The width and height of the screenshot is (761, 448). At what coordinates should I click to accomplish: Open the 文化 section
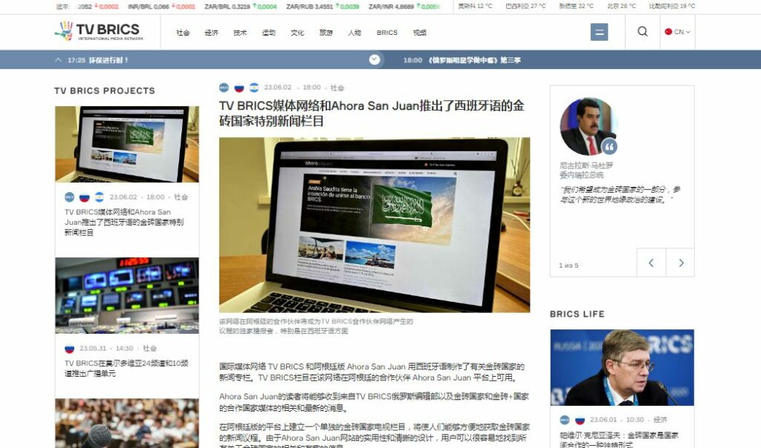click(297, 33)
